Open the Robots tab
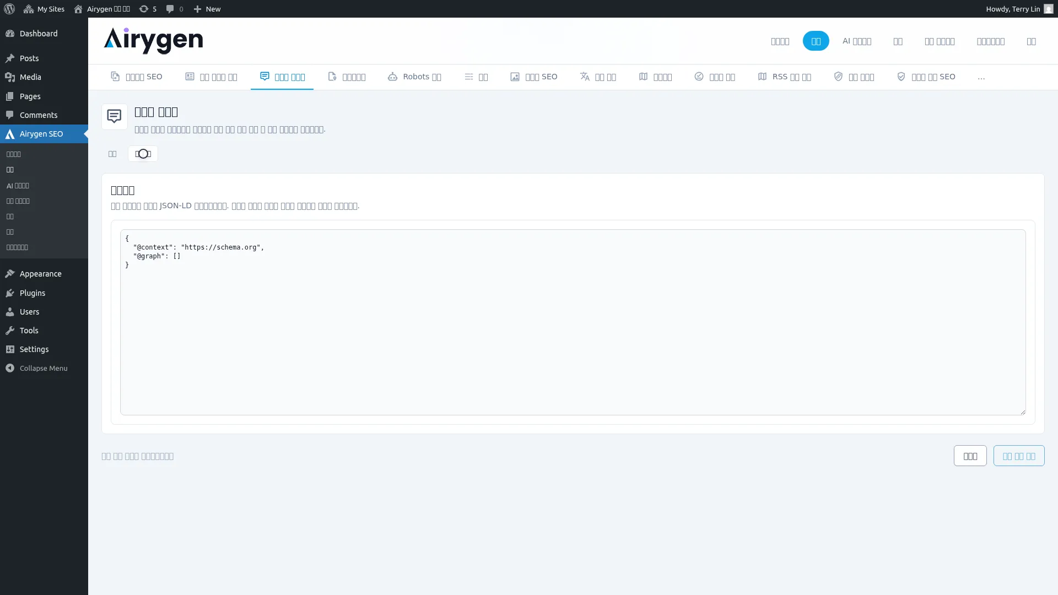The width and height of the screenshot is (1058, 595). point(414,77)
